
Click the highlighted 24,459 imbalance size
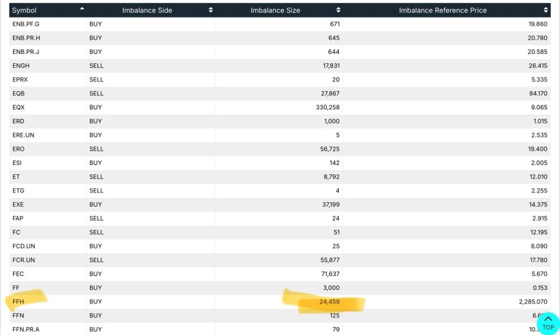tap(329, 302)
